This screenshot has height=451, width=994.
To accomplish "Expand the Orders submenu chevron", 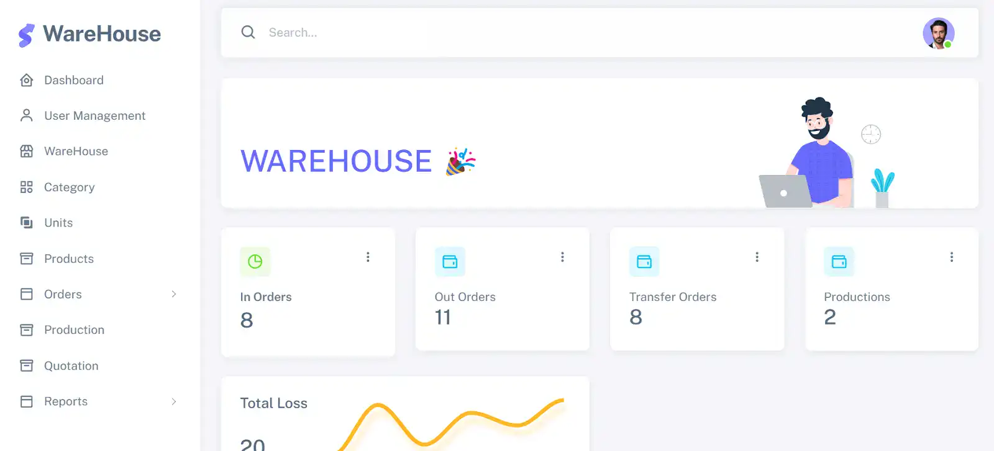I will pyautogui.click(x=174, y=294).
